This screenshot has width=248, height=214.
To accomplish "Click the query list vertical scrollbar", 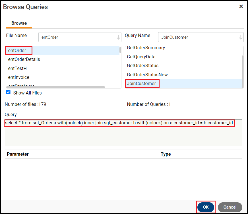I will coord(243,71).
